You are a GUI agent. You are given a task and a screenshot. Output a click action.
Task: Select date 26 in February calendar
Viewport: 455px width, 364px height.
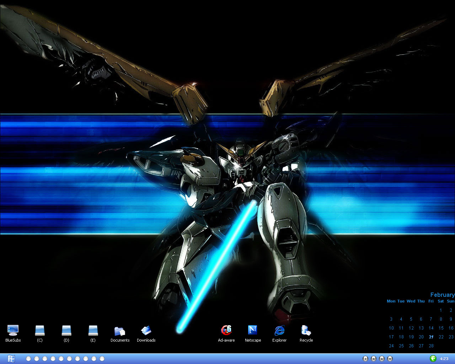(x=411, y=346)
